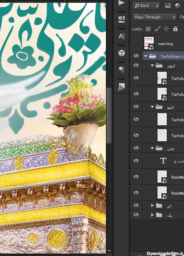184x256 pixels.
Task: Hide the text layer under متن
Action: click(x=136, y=161)
